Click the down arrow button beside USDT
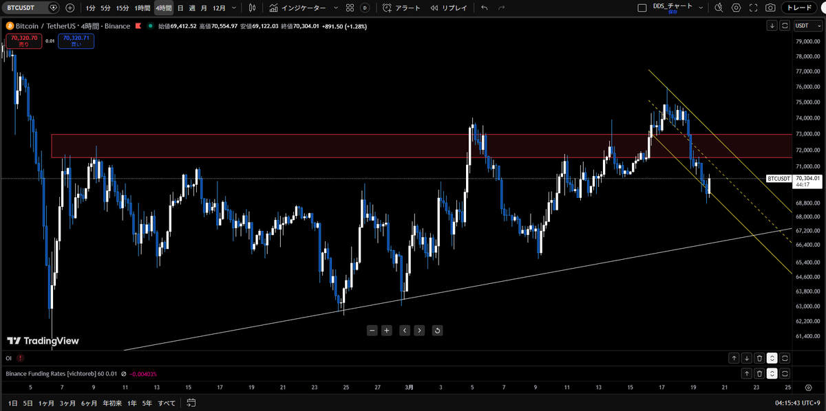Screen dimensions: 826x411 (773, 25)
